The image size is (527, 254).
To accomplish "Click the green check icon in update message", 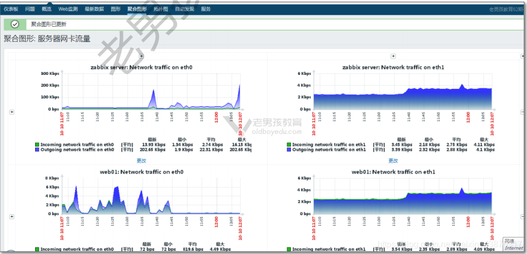I will [14, 24].
